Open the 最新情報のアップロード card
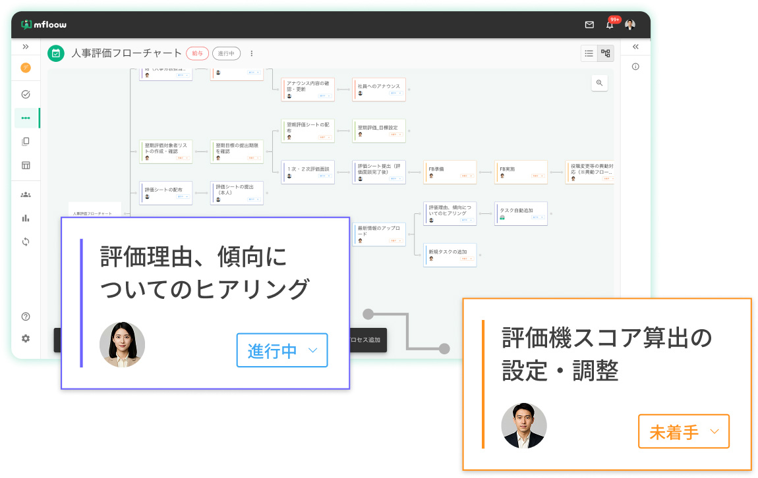 pyautogui.click(x=379, y=234)
